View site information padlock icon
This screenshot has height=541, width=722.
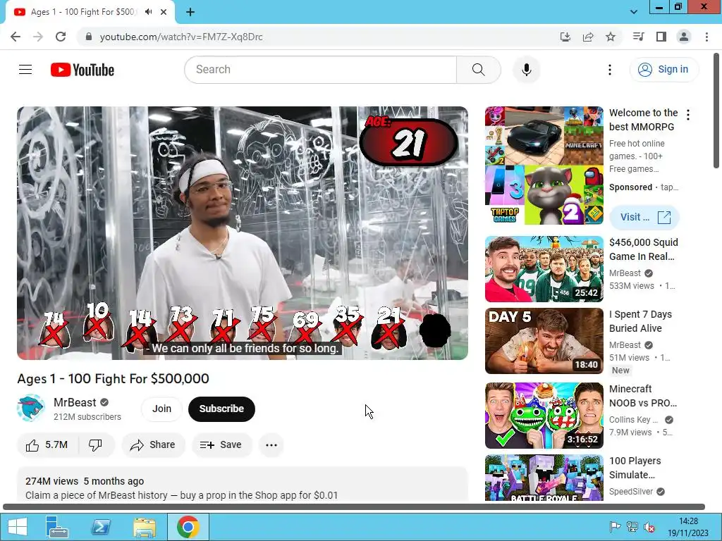(88, 37)
